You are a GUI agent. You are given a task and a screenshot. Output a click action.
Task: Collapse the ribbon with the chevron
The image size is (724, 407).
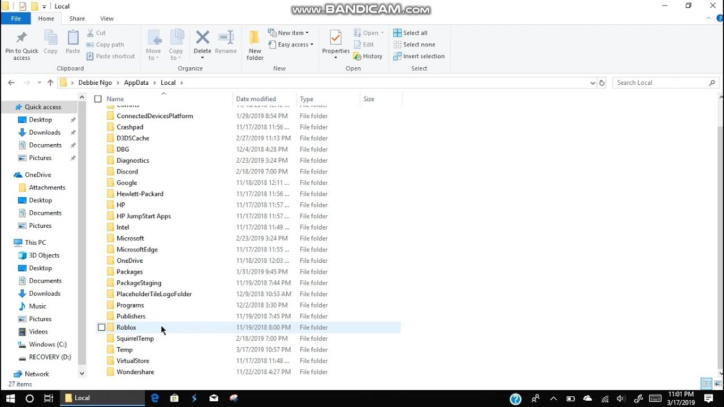[x=708, y=19]
